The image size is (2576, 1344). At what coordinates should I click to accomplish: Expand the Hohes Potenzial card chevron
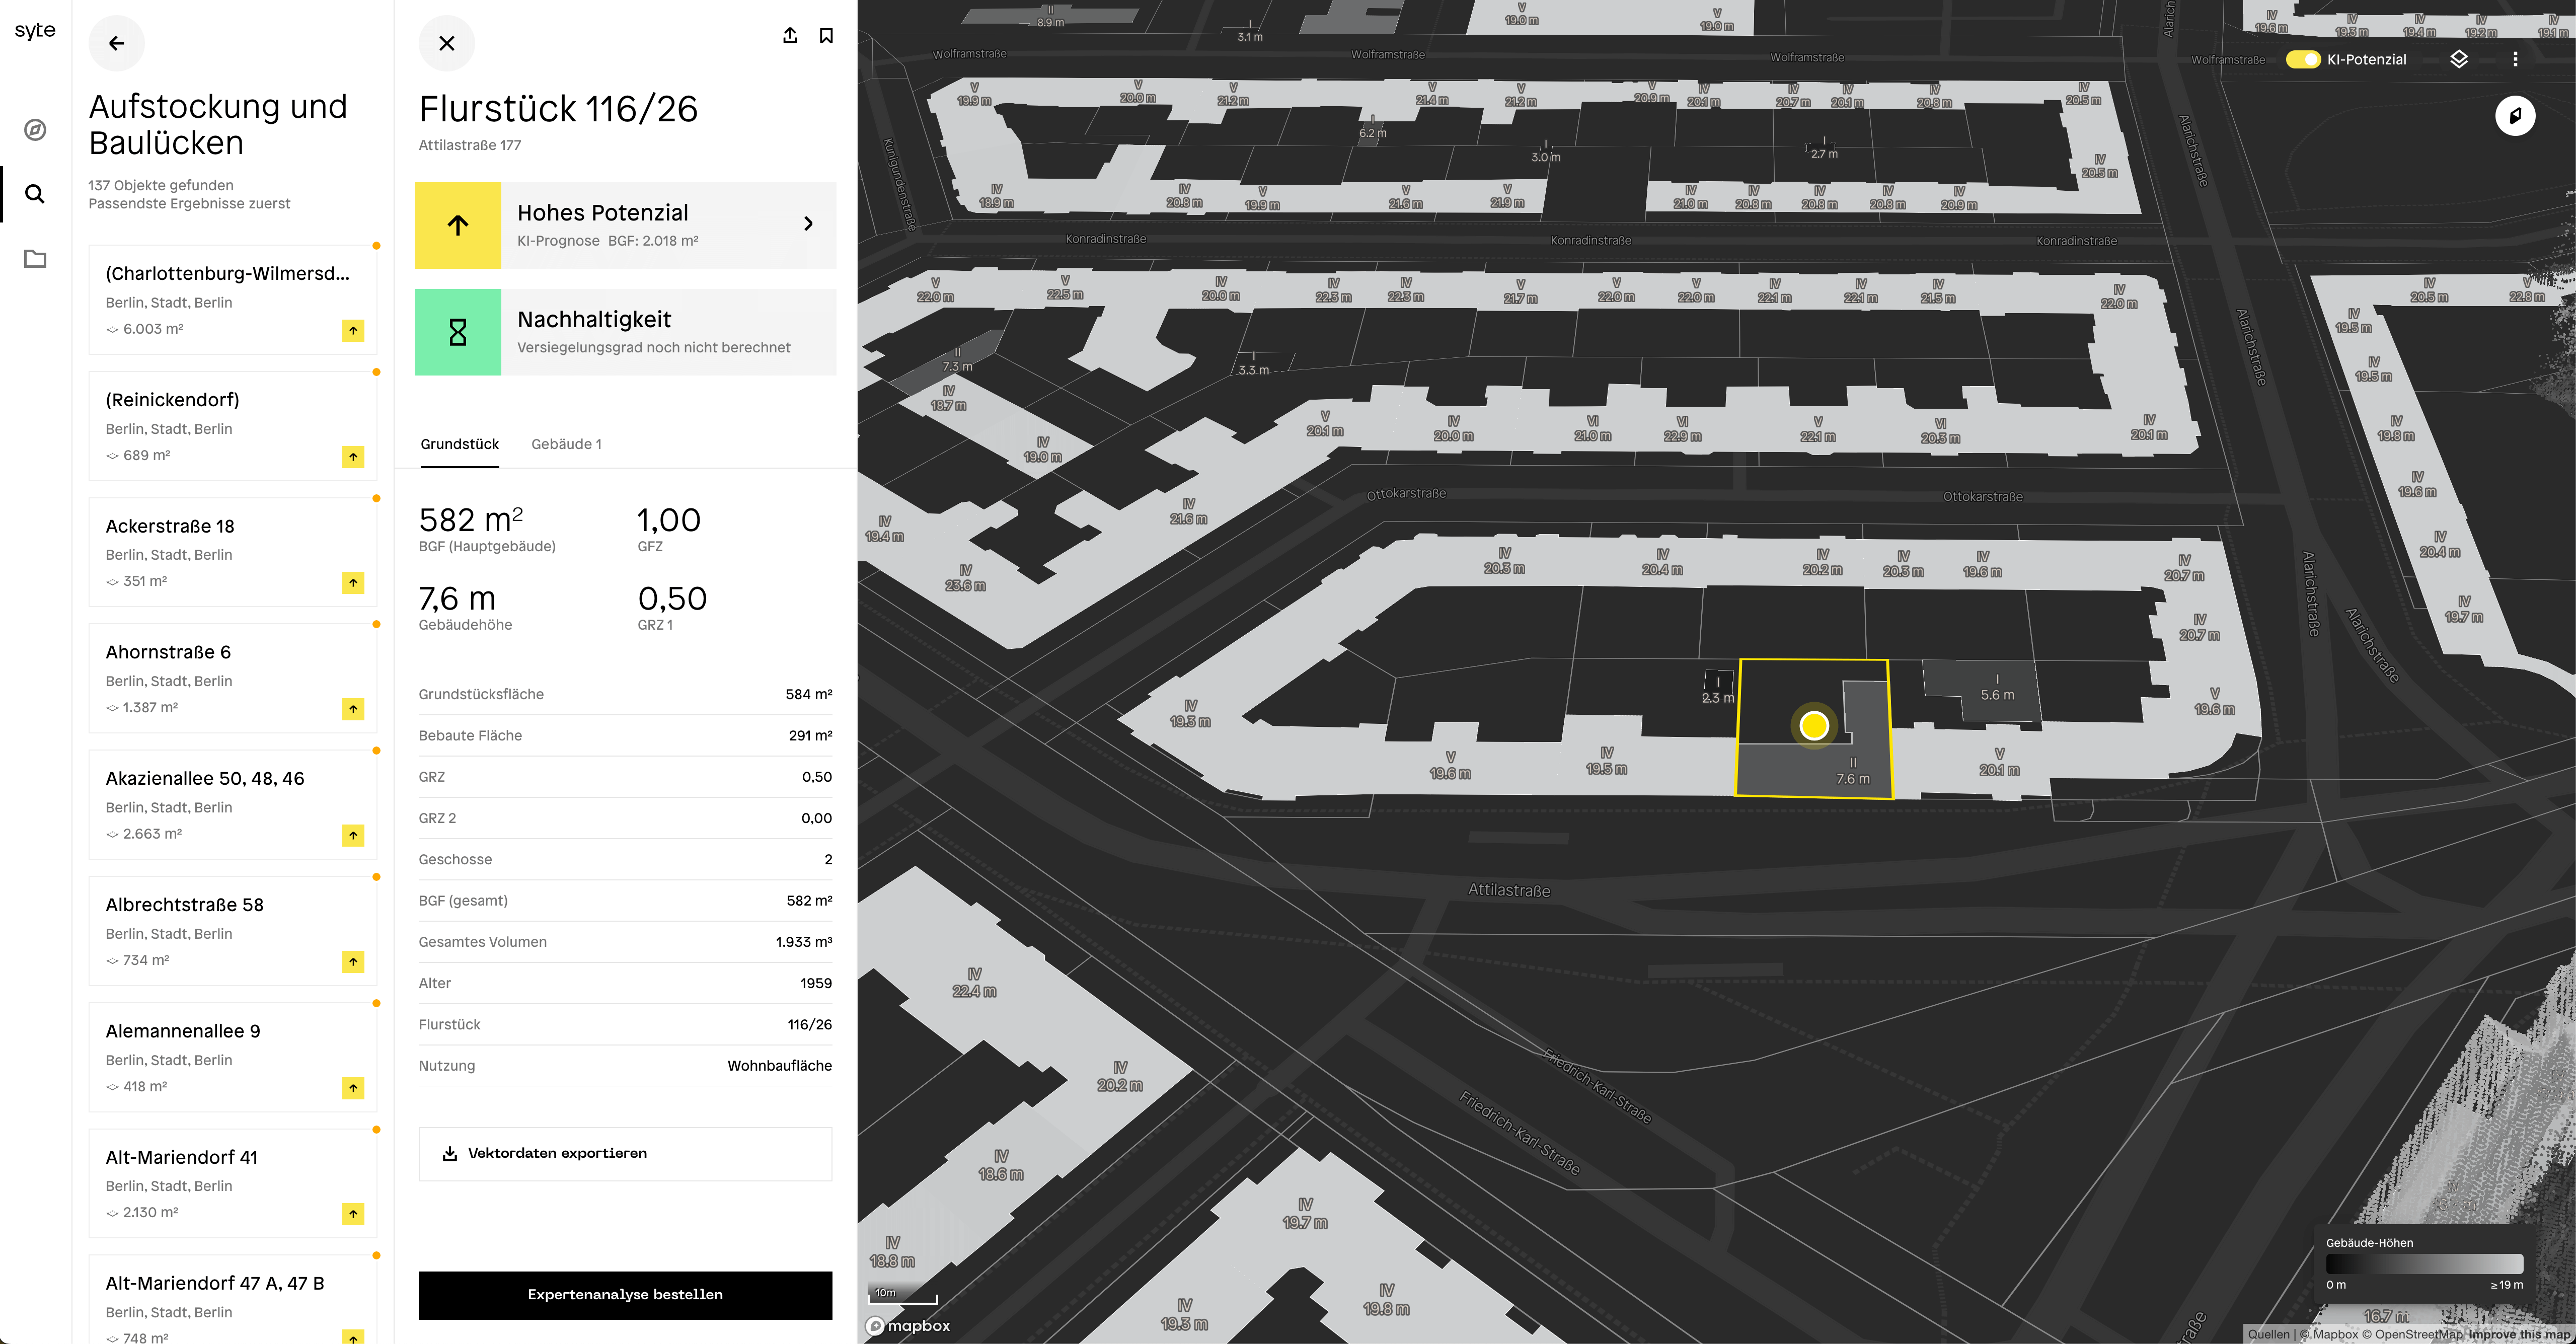tap(808, 224)
